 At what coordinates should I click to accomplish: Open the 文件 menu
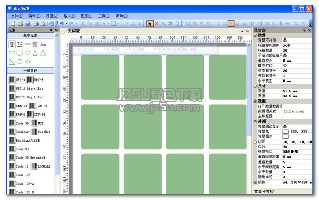[x=17, y=16]
